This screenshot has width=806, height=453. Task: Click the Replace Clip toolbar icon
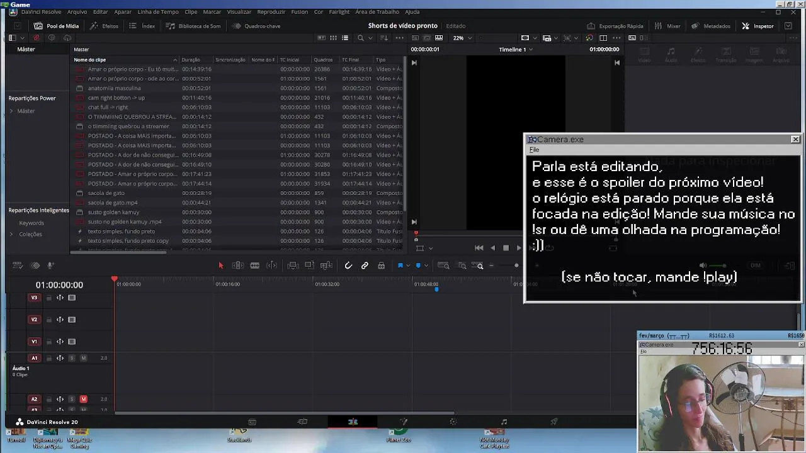(x=326, y=266)
